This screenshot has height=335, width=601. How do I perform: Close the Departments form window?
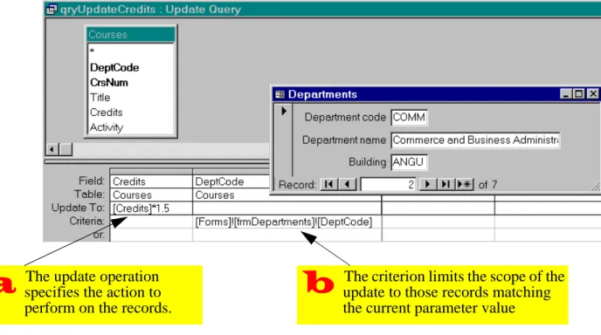point(593,94)
